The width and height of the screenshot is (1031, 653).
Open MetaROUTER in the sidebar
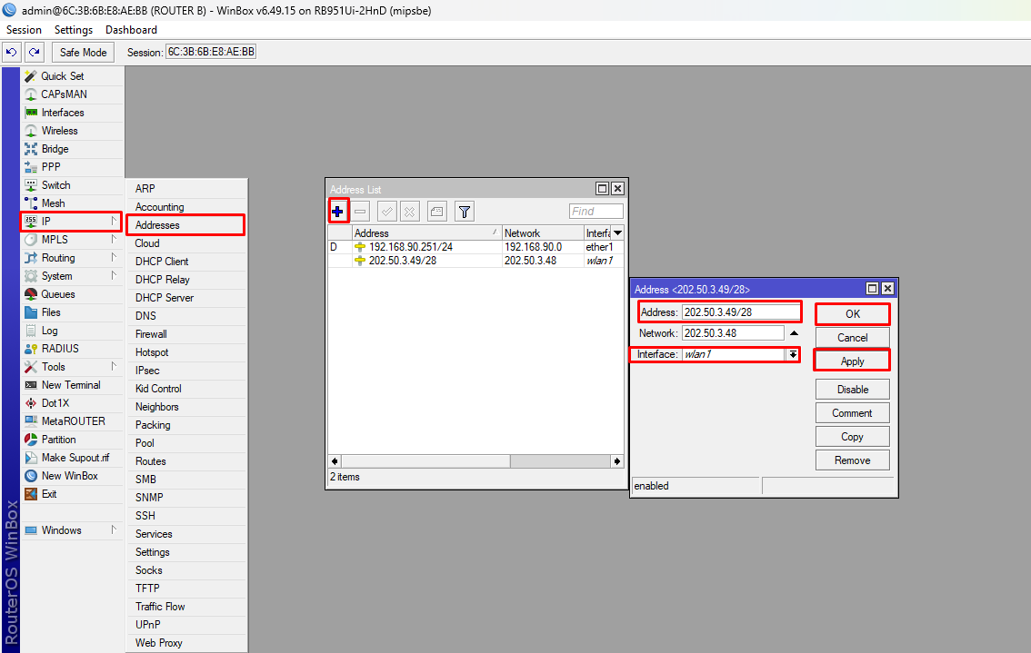coord(73,421)
